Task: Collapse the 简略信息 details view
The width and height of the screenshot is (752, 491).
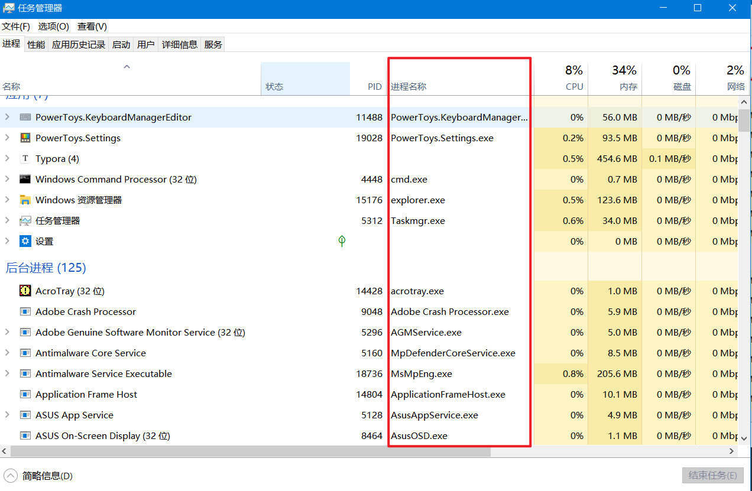Action: pyautogui.click(x=11, y=476)
